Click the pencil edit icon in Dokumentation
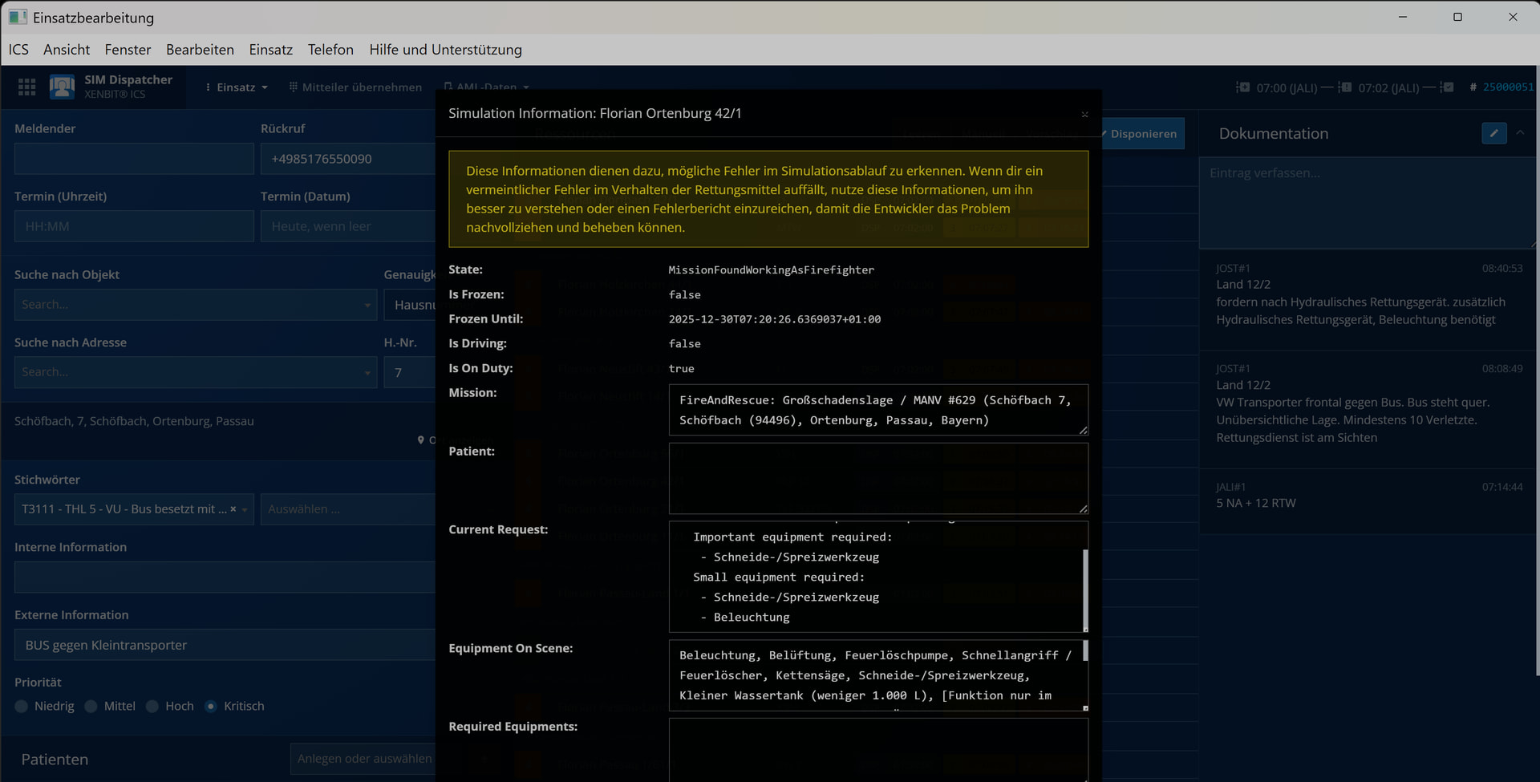Screen dimensions: 1540x782 (1493, 134)
